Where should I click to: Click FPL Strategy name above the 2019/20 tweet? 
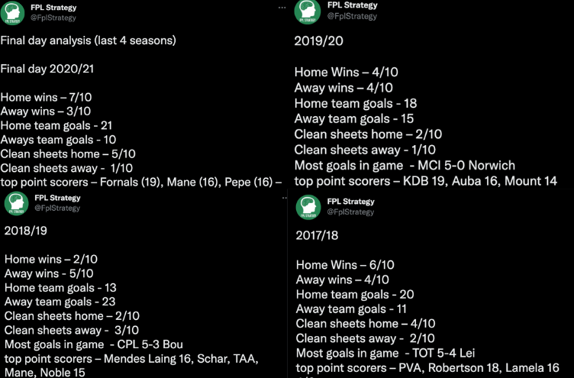click(x=352, y=5)
